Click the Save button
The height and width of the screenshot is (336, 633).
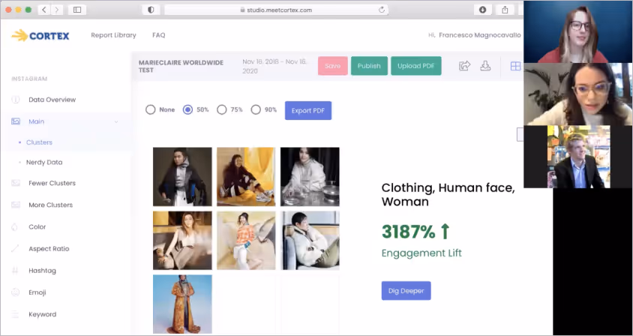point(333,66)
